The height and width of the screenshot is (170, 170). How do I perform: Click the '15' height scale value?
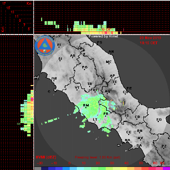[x=8, y=8]
